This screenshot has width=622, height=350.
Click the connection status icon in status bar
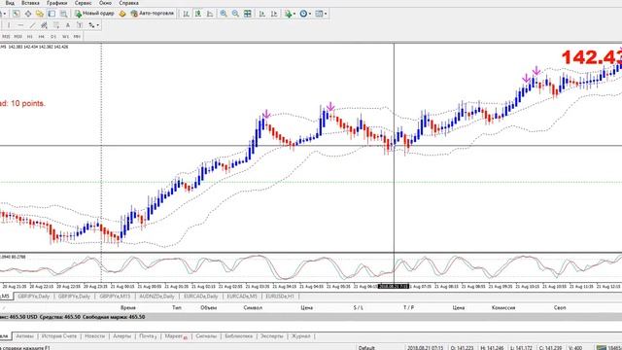click(x=602, y=348)
